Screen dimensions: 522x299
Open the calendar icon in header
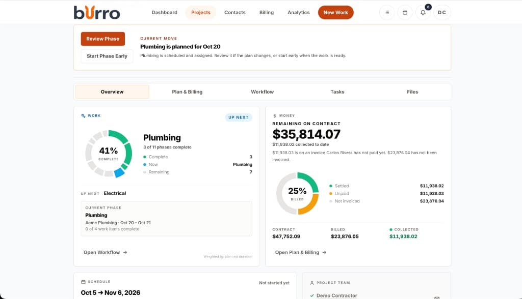(405, 13)
